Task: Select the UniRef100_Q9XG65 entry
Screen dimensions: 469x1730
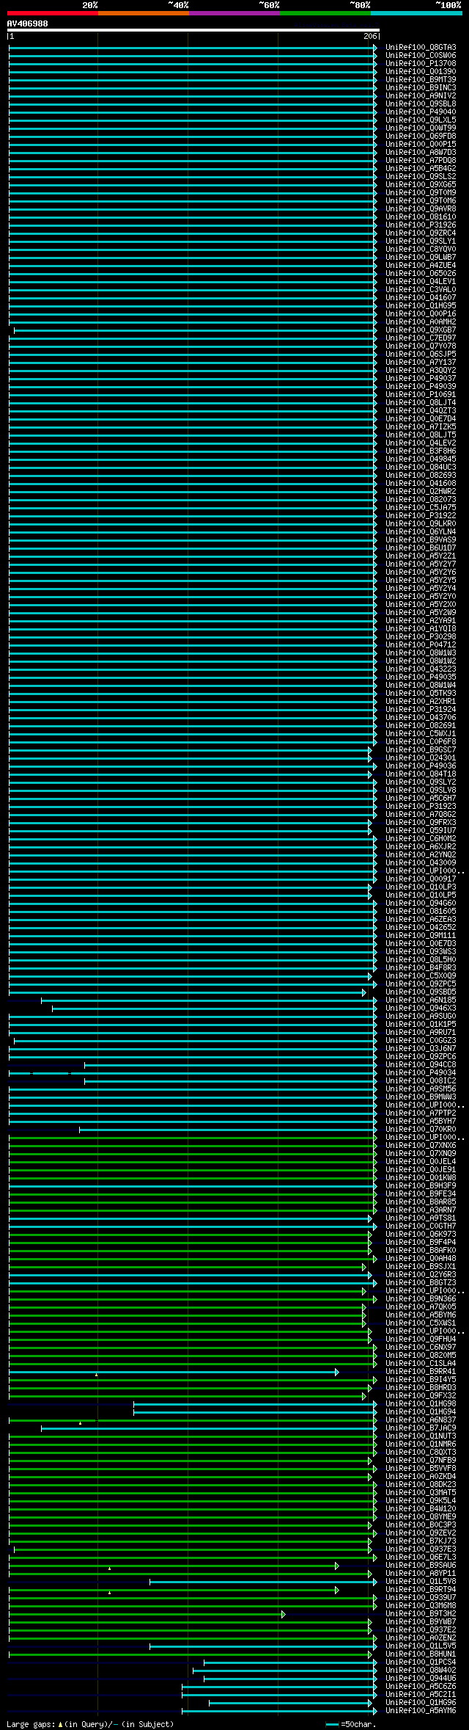Action: [421, 185]
